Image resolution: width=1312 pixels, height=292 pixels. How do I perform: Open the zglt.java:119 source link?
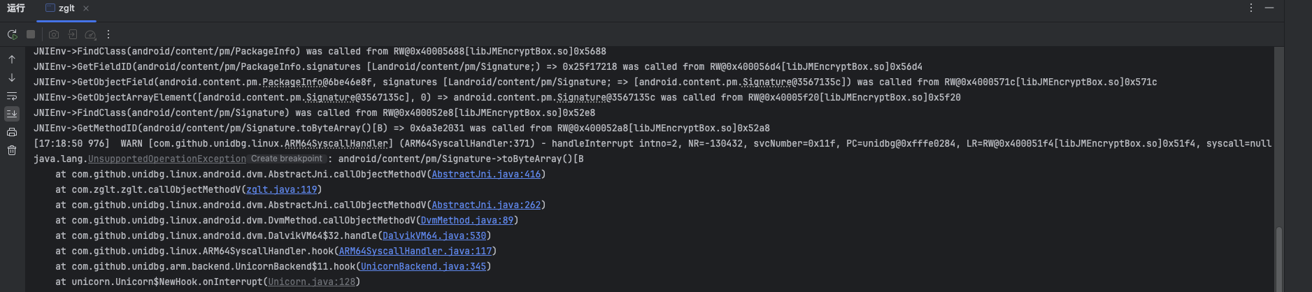[x=281, y=190]
